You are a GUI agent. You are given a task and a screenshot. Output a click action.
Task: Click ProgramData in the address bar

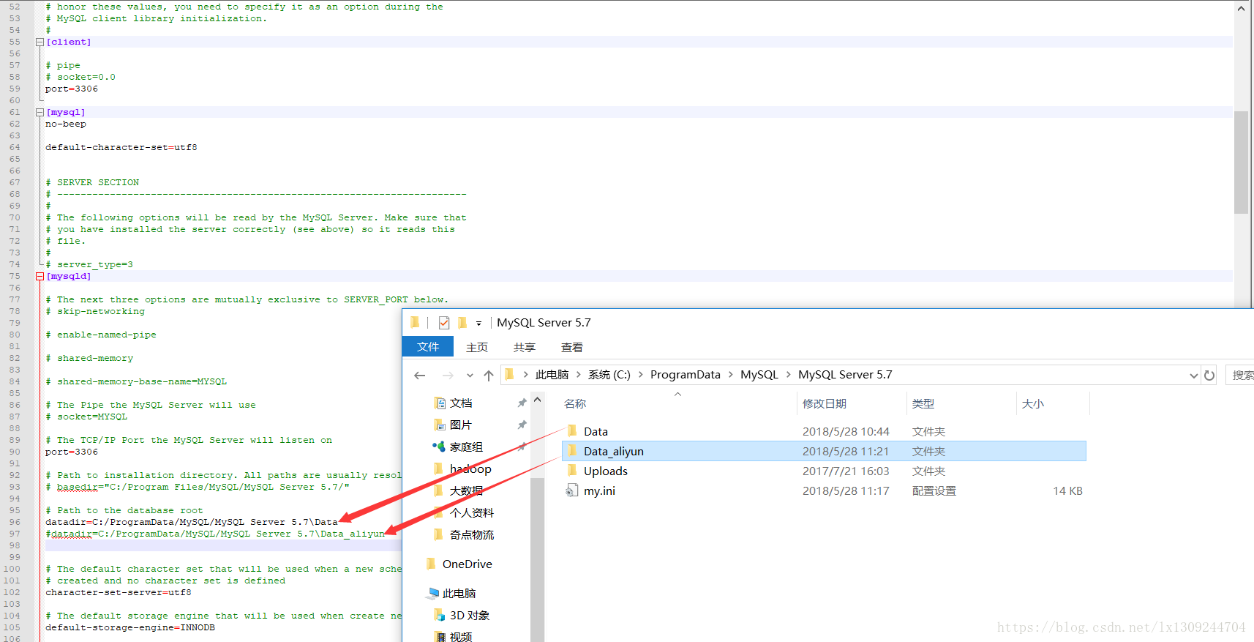(x=686, y=375)
